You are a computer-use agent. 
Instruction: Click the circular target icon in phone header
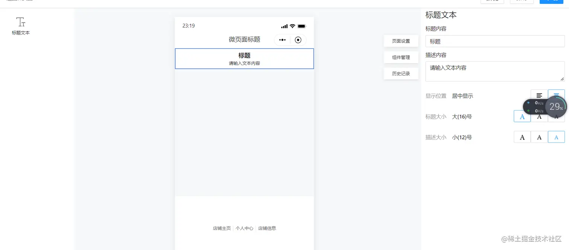tap(298, 40)
